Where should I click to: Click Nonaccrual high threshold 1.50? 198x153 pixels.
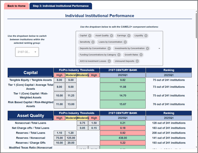coord(94,123)
